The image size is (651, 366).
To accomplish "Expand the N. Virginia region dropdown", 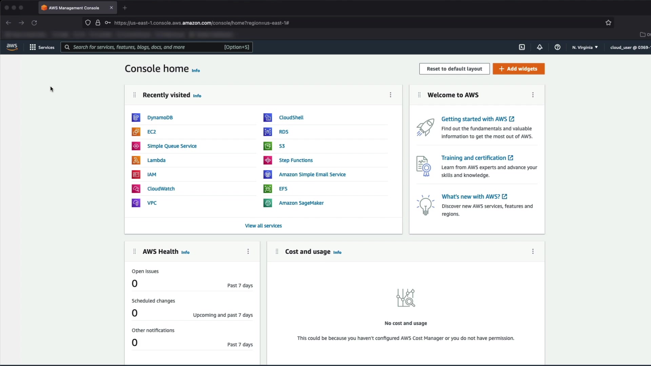I will (x=585, y=47).
